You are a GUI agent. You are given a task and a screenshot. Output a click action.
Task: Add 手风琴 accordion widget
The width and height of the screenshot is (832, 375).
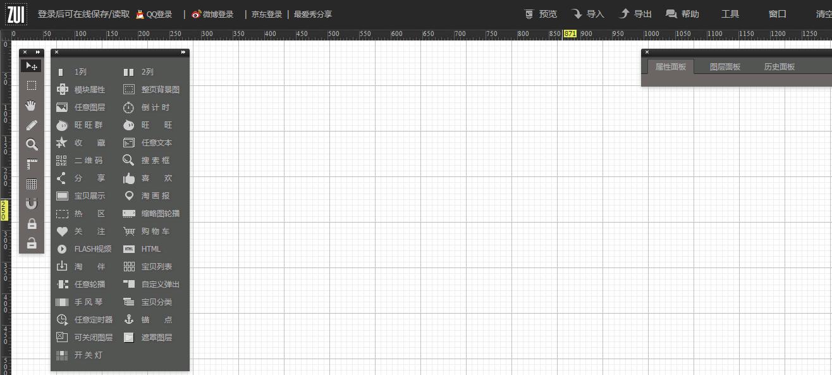[80, 302]
